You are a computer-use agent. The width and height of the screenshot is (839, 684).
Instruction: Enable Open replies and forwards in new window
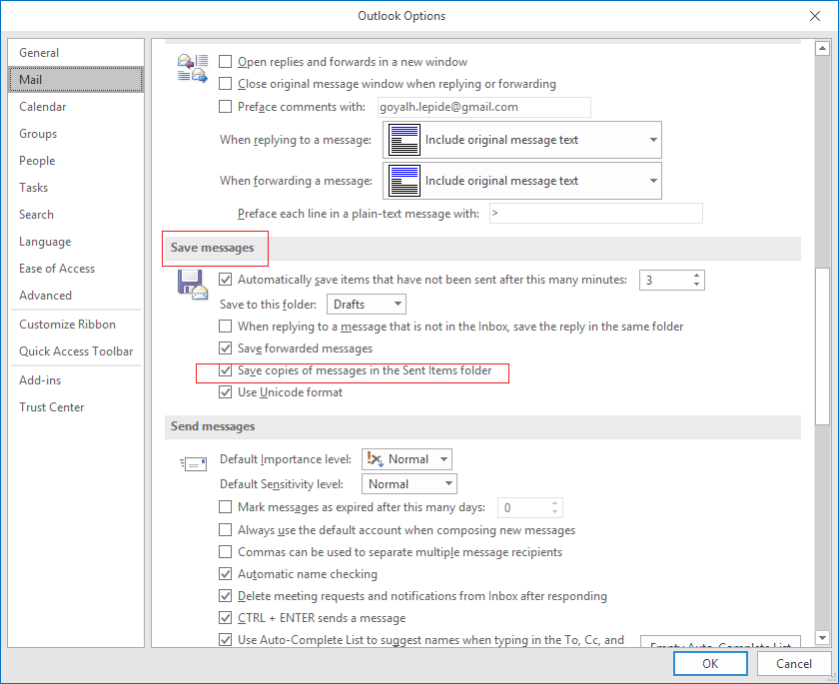[x=226, y=62]
